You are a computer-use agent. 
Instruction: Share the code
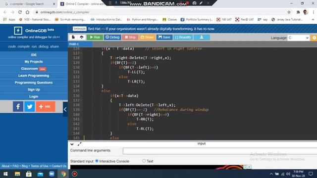point(147,37)
